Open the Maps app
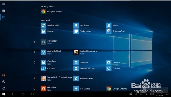This screenshot has width=171, height=97. point(112,25)
